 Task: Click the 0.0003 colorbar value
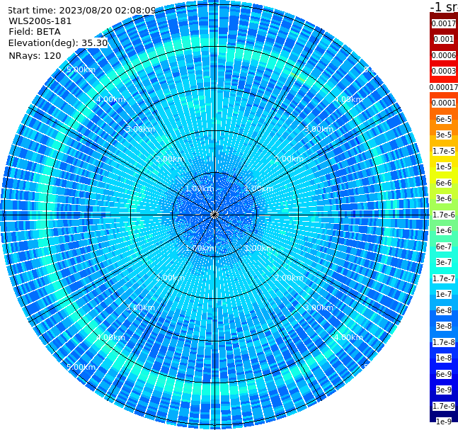click(x=444, y=71)
